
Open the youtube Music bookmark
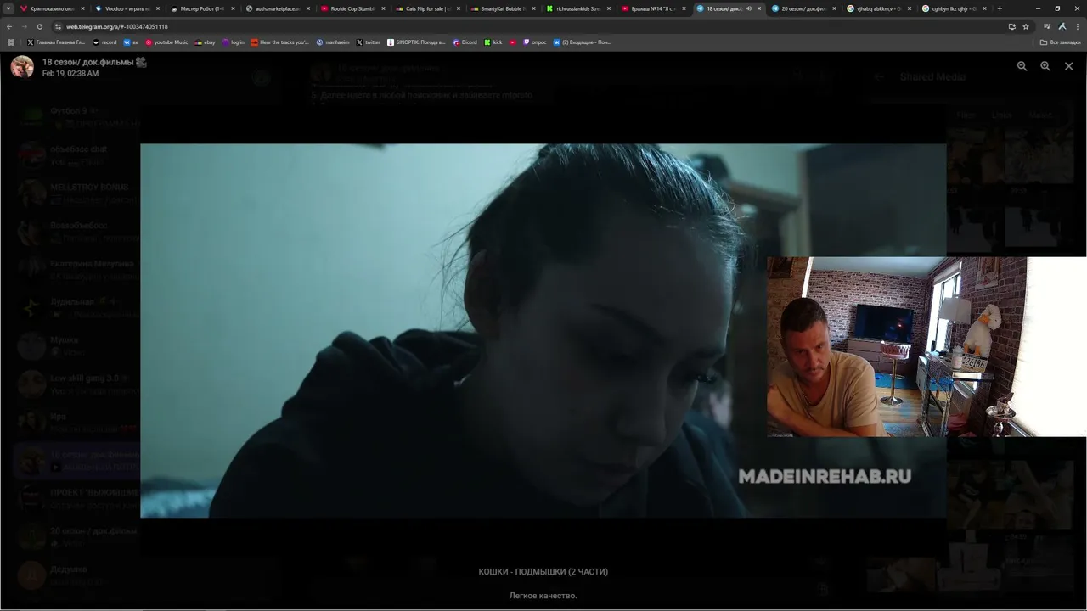coord(166,42)
